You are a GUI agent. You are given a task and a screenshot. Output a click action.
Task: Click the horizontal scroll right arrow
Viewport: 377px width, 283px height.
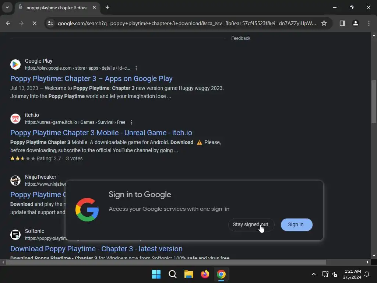(368, 262)
